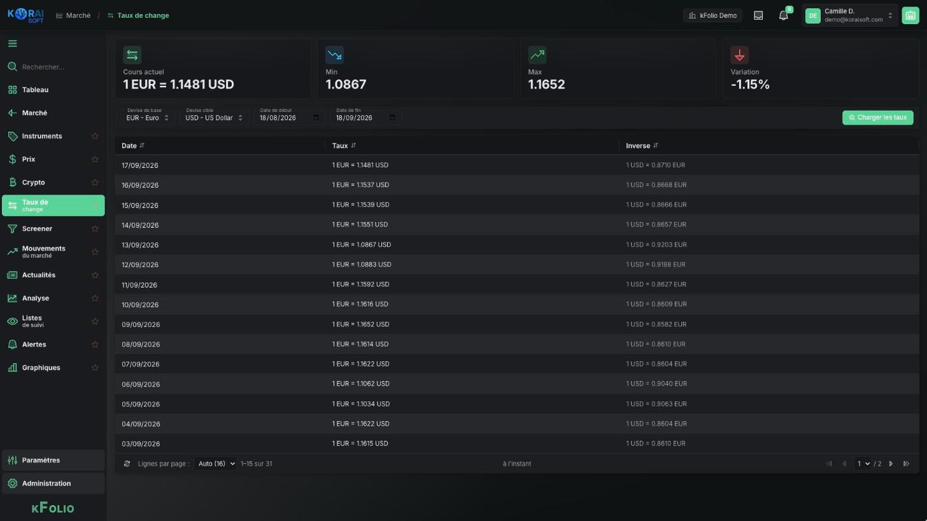Open the inbox tray icon
The height and width of the screenshot is (521, 927).
tap(758, 16)
